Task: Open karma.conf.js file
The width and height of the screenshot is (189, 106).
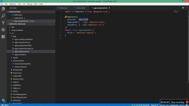Action: [x=31, y=79]
